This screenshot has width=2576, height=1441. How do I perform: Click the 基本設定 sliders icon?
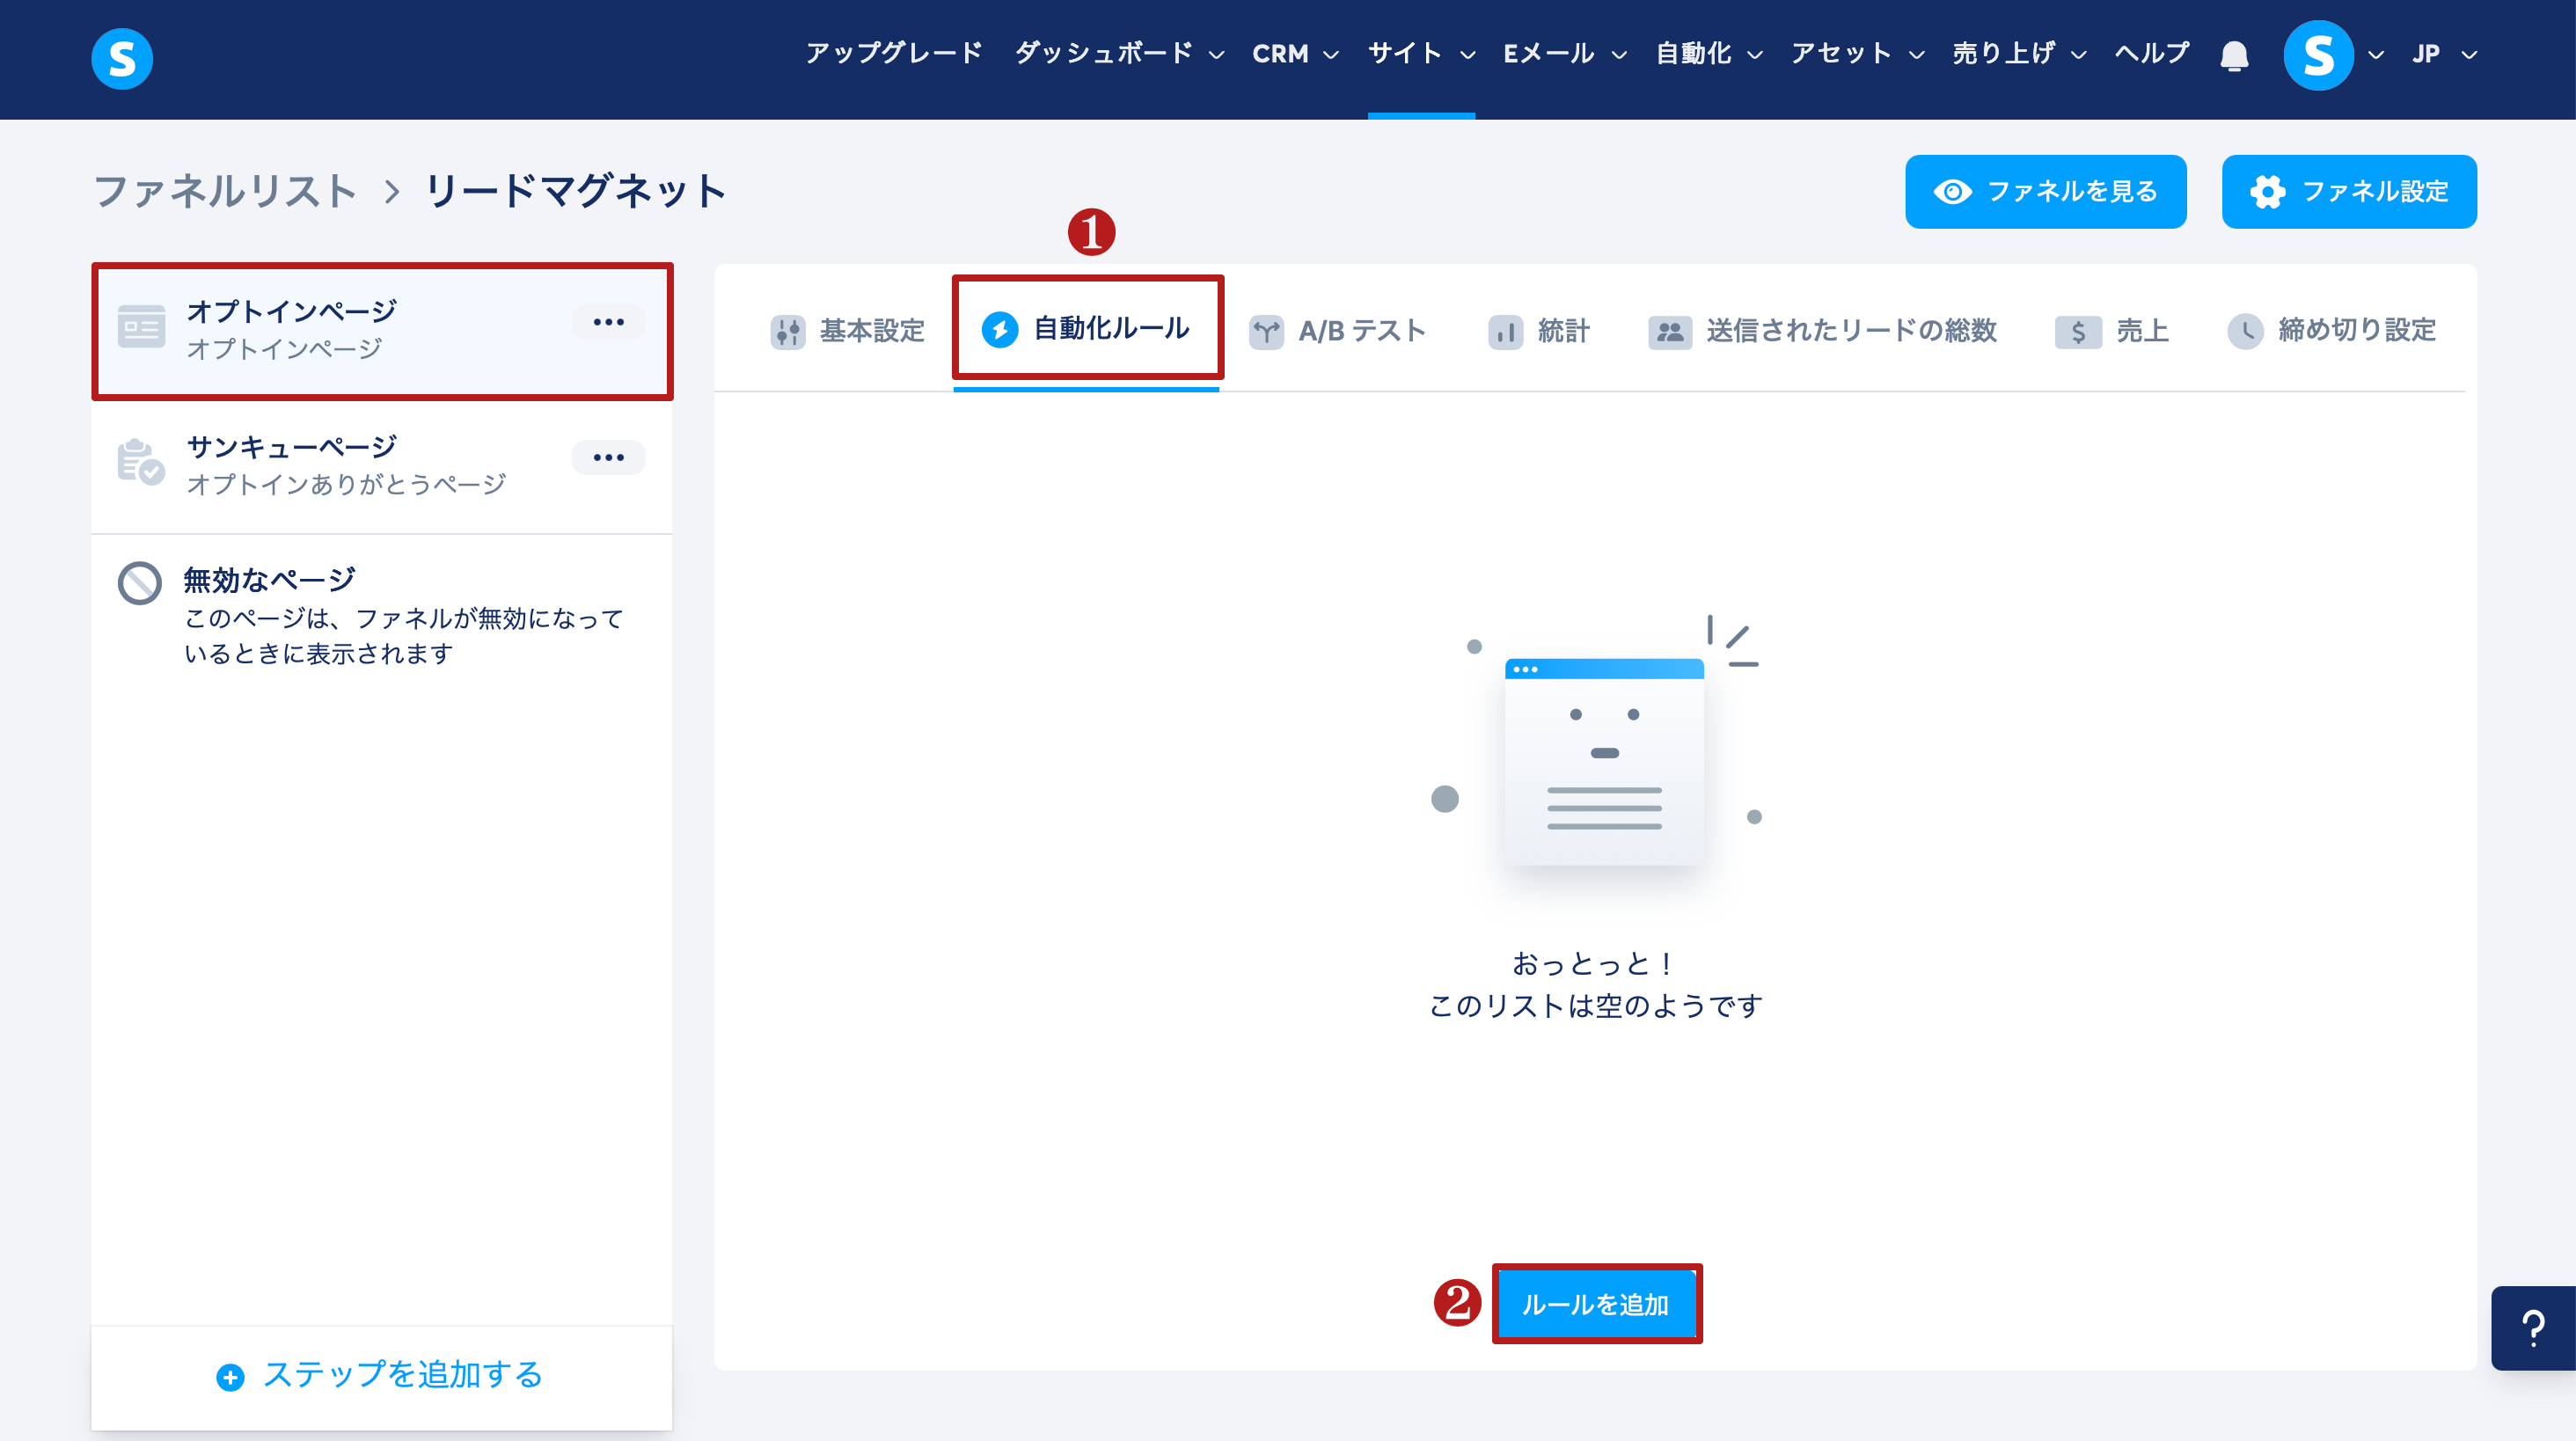[x=788, y=331]
